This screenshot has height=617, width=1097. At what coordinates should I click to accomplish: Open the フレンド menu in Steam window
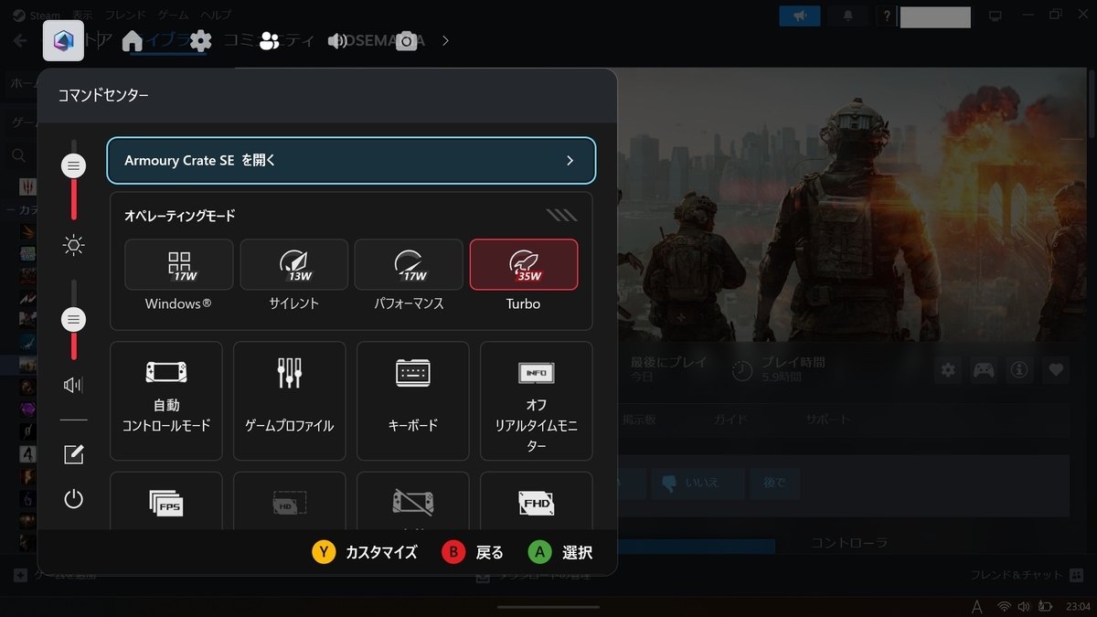124,16
